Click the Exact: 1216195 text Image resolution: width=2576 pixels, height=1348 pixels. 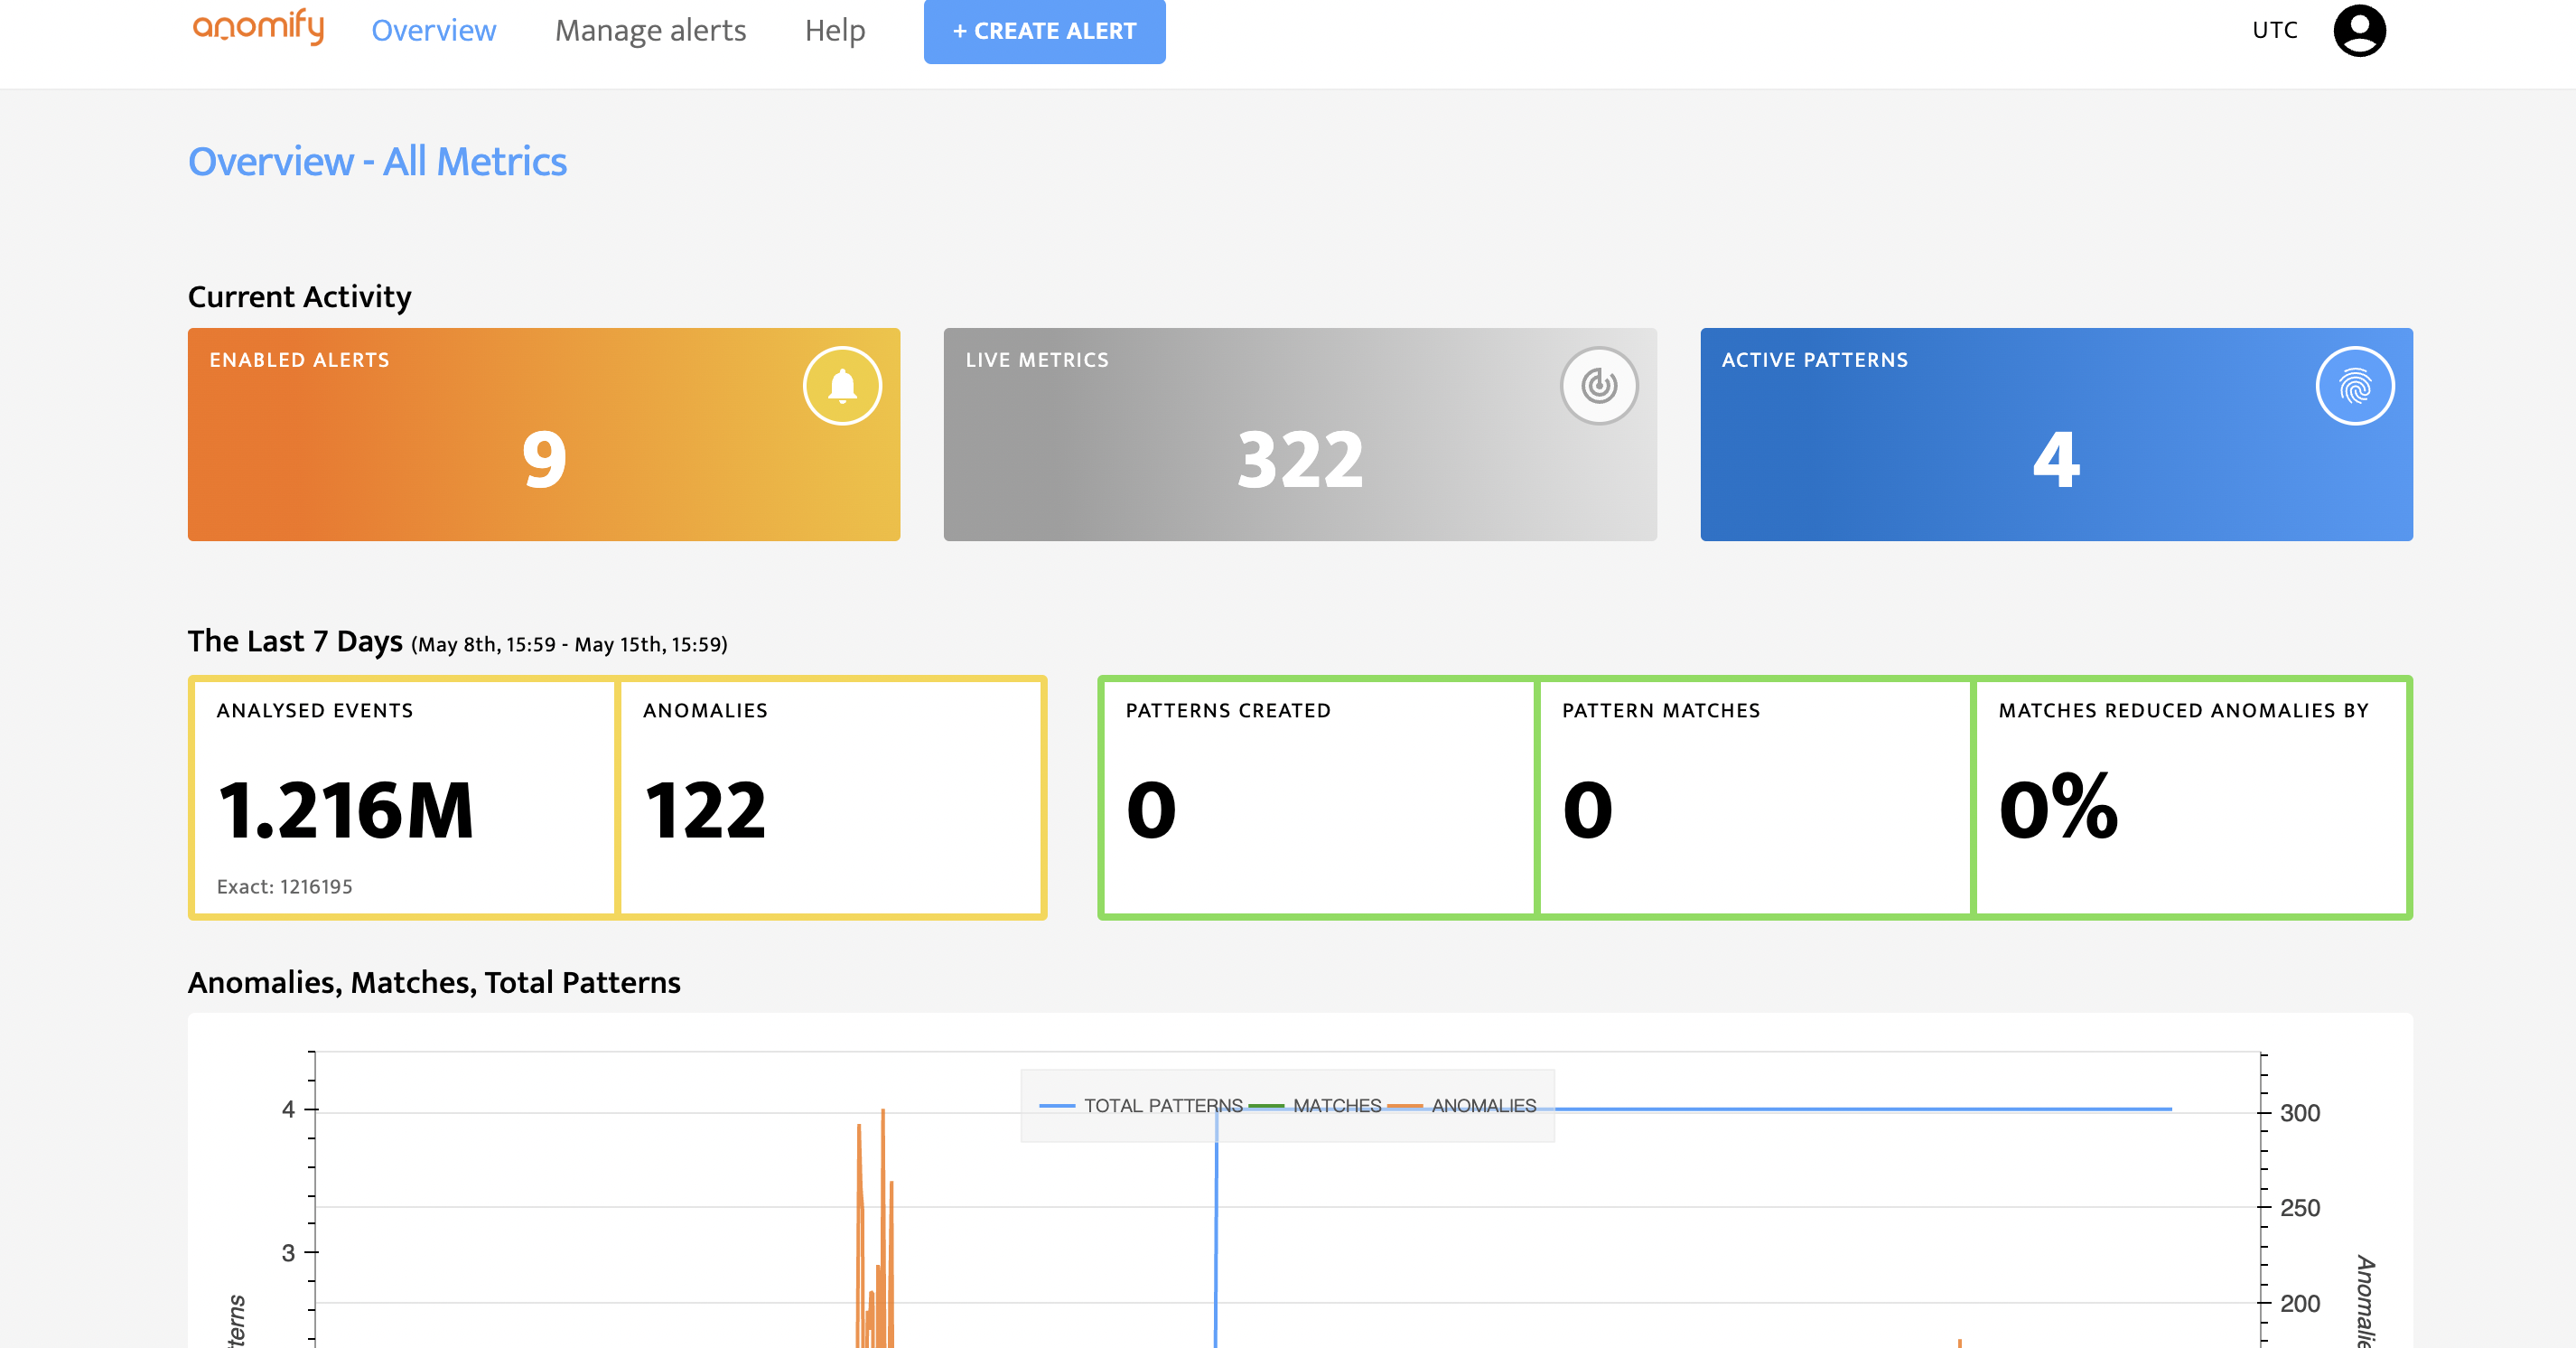(284, 886)
